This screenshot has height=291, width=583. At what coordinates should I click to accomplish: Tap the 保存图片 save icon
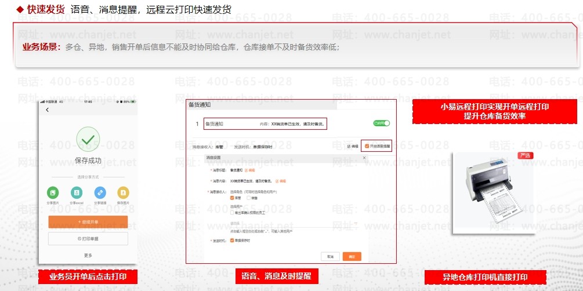pyautogui.click(x=123, y=192)
